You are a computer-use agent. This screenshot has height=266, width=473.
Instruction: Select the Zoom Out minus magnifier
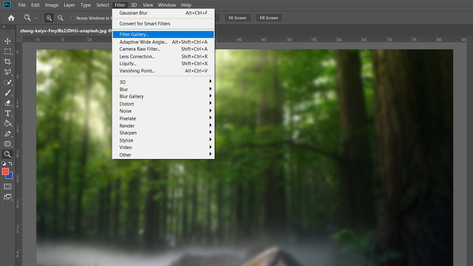60,18
